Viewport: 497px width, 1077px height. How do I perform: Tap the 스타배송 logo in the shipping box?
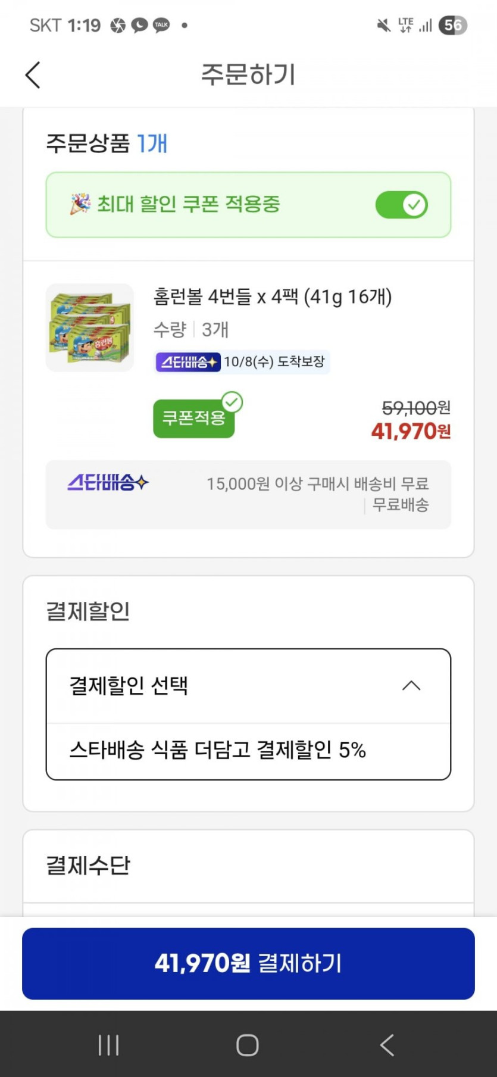point(108,482)
